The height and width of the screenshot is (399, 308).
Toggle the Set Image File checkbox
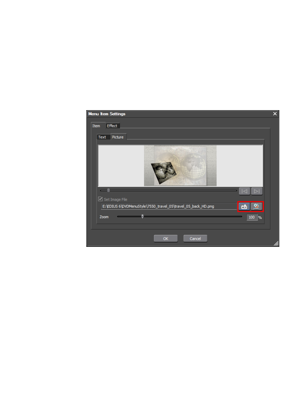pyautogui.click(x=100, y=199)
